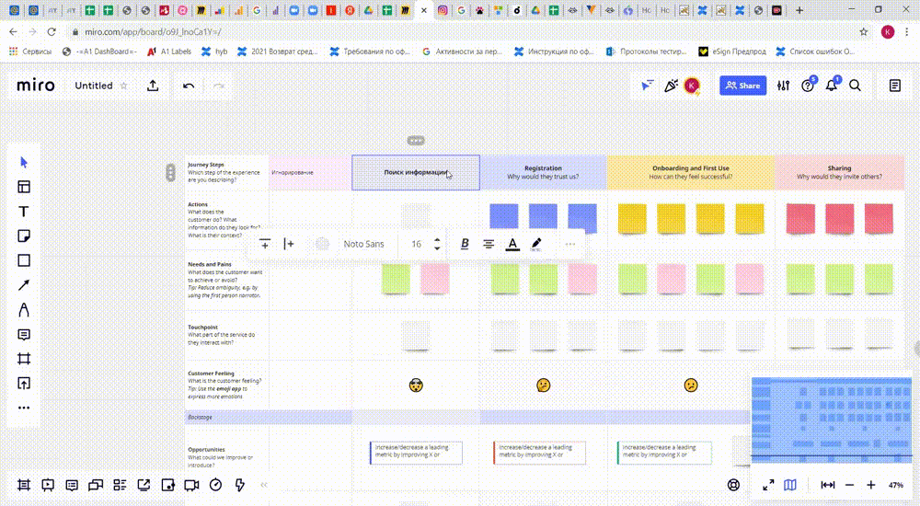Open the Templates tool
Screen dimensions: 920x506
(x=25, y=187)
